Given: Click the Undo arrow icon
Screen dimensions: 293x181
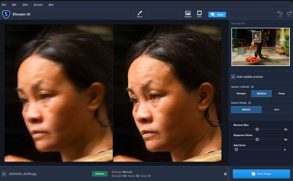Looking at the screenshot, I should pos(280,13).
